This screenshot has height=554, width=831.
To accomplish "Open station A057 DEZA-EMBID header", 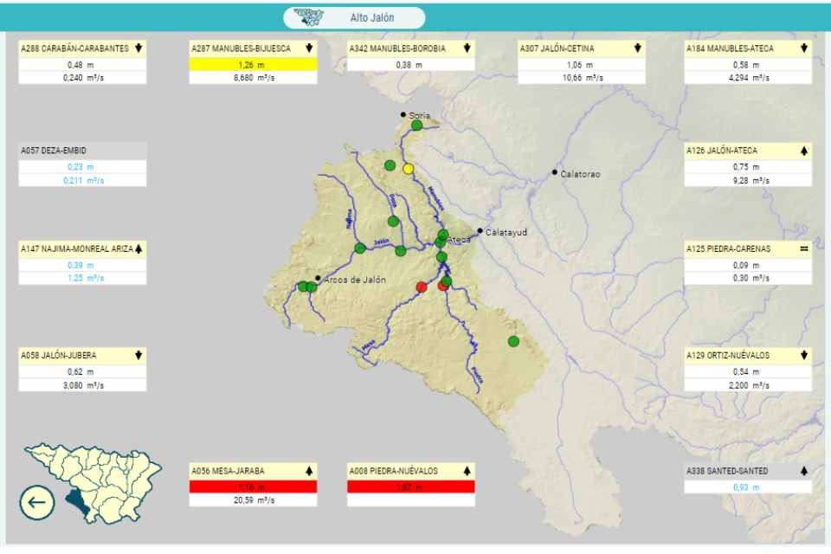I will click(x=82, y=151).
